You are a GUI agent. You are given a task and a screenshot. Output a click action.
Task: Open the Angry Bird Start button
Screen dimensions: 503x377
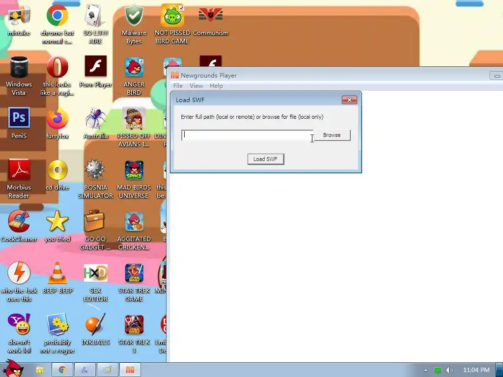pyautogui.click(x=13, y=369)
